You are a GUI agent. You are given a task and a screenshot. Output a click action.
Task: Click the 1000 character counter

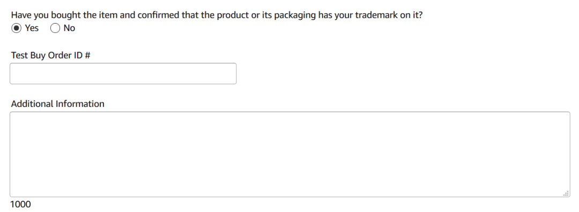click(x=20, y=204)
